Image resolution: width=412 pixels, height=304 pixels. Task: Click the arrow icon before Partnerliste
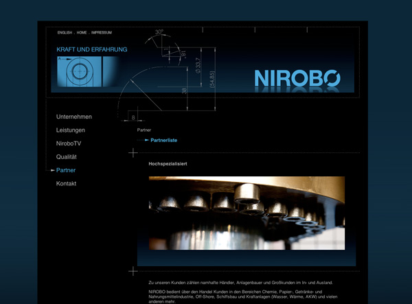click(x=146, y=140)
